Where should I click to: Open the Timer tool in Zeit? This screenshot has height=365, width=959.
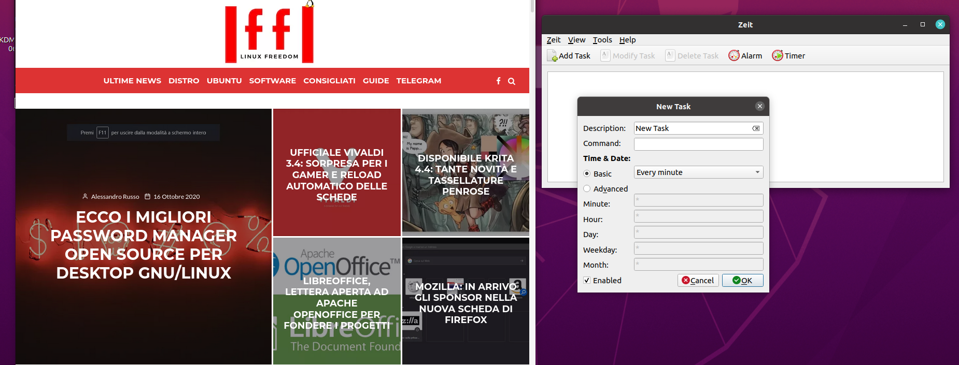(x=788, y=56)
